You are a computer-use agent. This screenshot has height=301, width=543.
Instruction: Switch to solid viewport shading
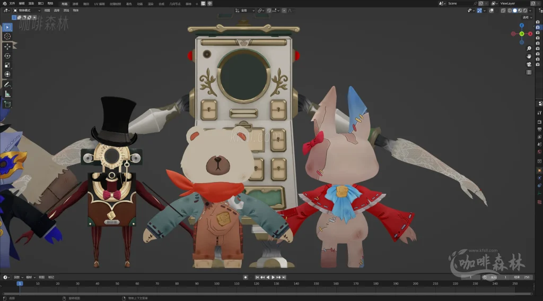[x=515, y=11]
